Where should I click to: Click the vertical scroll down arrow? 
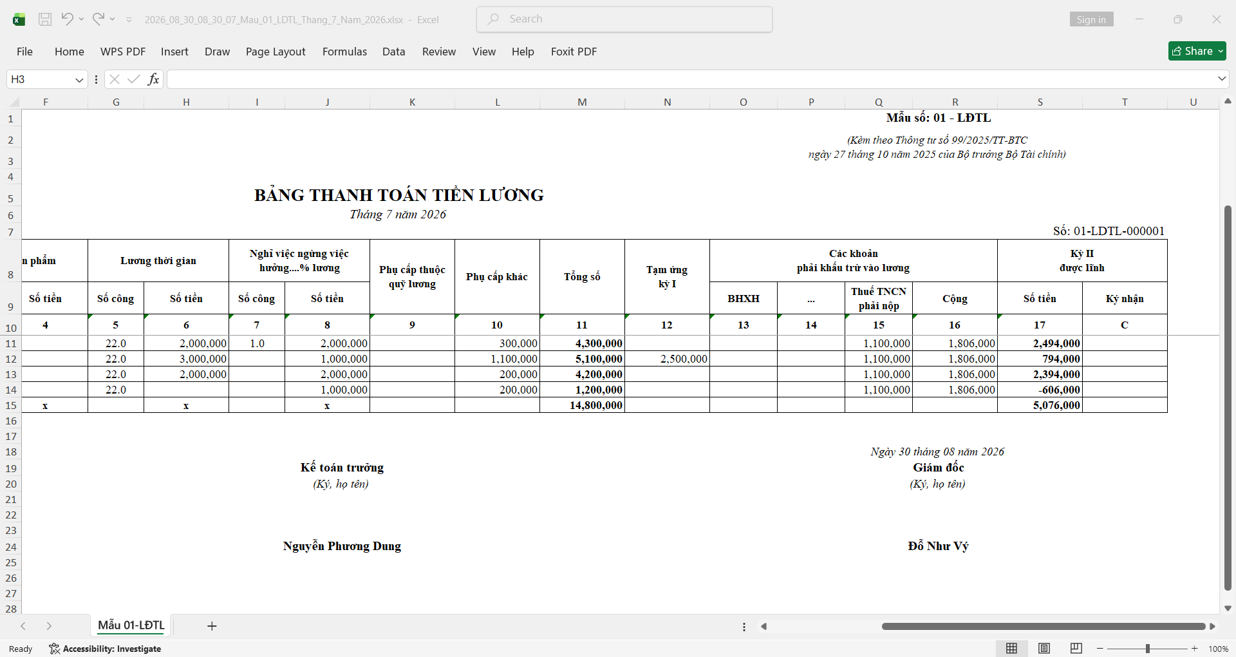click(x=1228, y=608)
